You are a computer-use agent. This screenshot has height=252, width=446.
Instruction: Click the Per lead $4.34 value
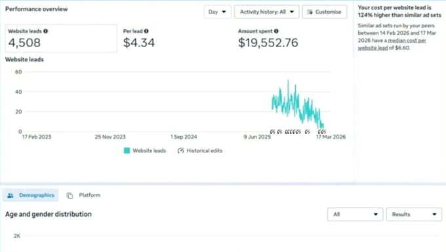tap(139, 43)
